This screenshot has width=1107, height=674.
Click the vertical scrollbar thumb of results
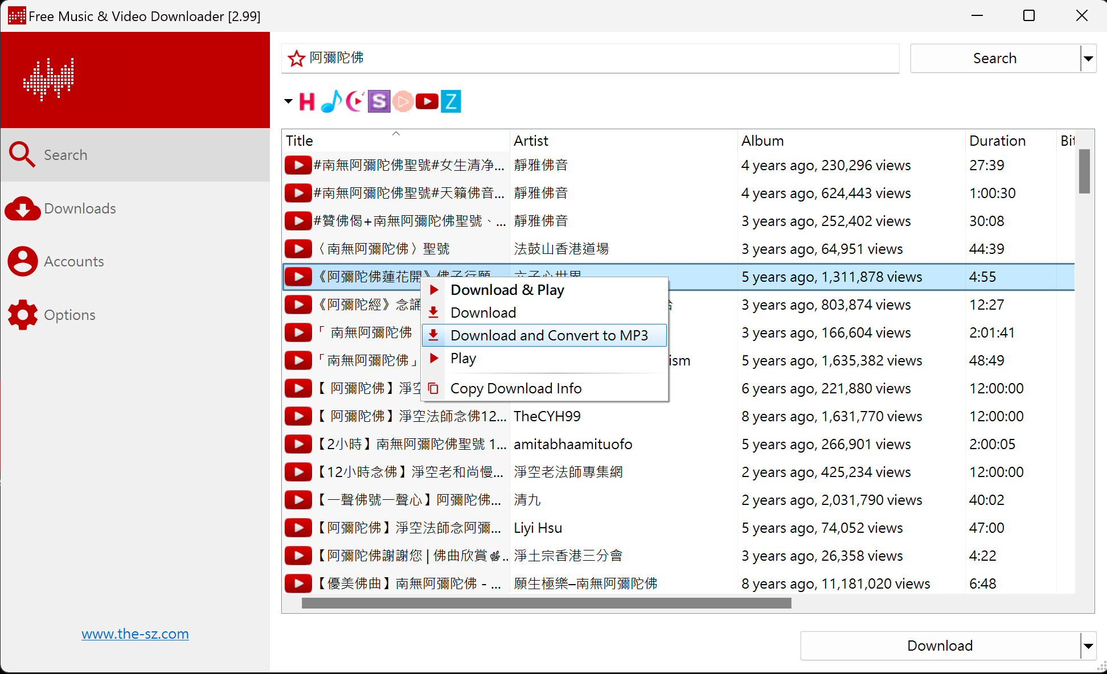point(1084,171)
